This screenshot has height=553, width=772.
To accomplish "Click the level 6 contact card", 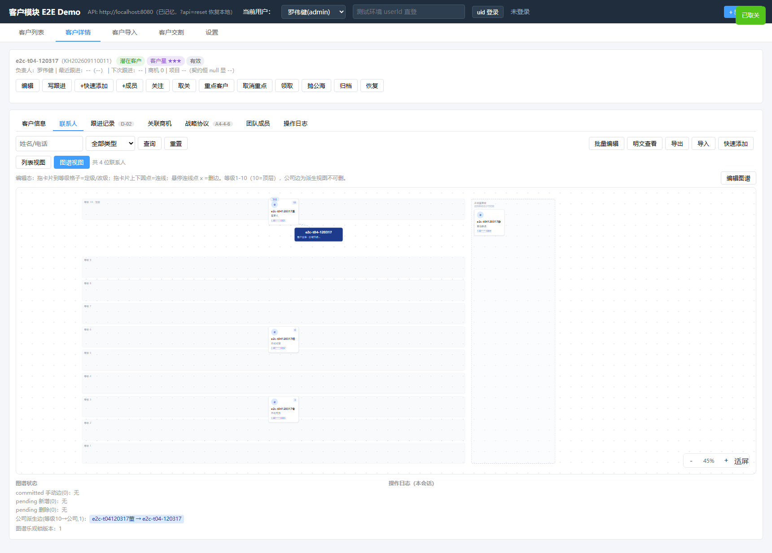I will [x=284, y=339].
